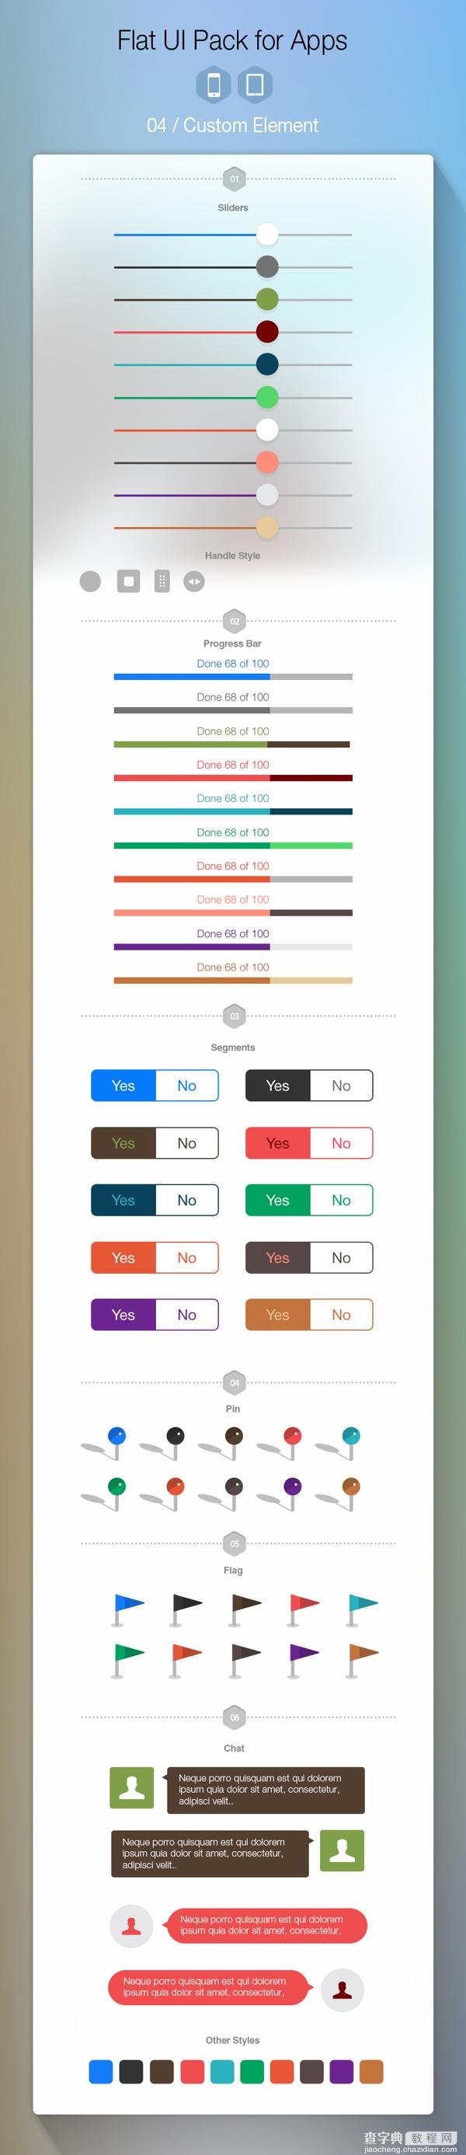This screenshot has width=466, height=2155.
Task: Select the round circle handle style
Action: coord(90,581)
